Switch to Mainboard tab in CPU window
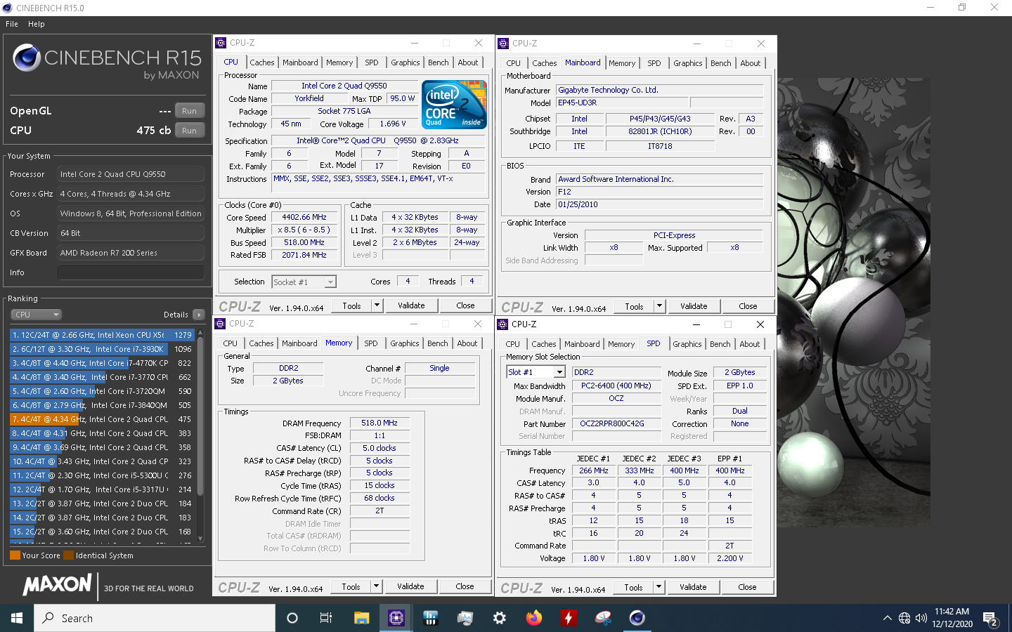 coord(300,62)
